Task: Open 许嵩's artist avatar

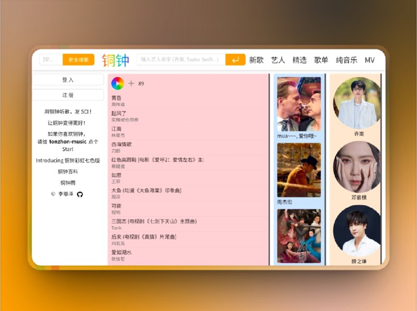Action: (x=357, y=103)
